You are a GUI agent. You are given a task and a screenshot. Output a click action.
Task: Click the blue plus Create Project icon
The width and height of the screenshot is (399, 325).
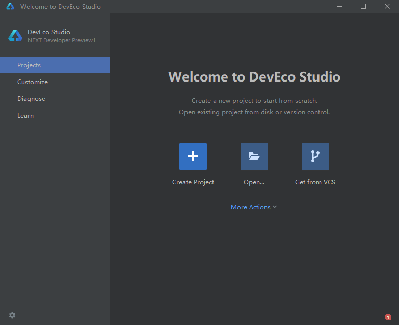tap(193, 156)
